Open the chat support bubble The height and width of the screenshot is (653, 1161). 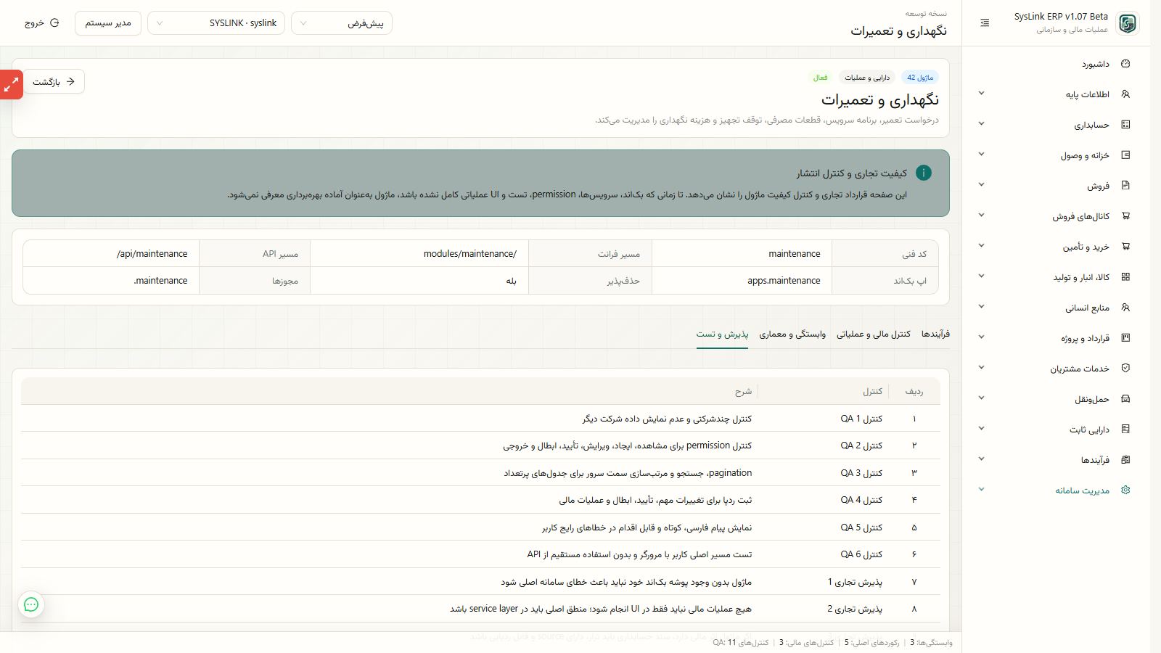(31, 604)
